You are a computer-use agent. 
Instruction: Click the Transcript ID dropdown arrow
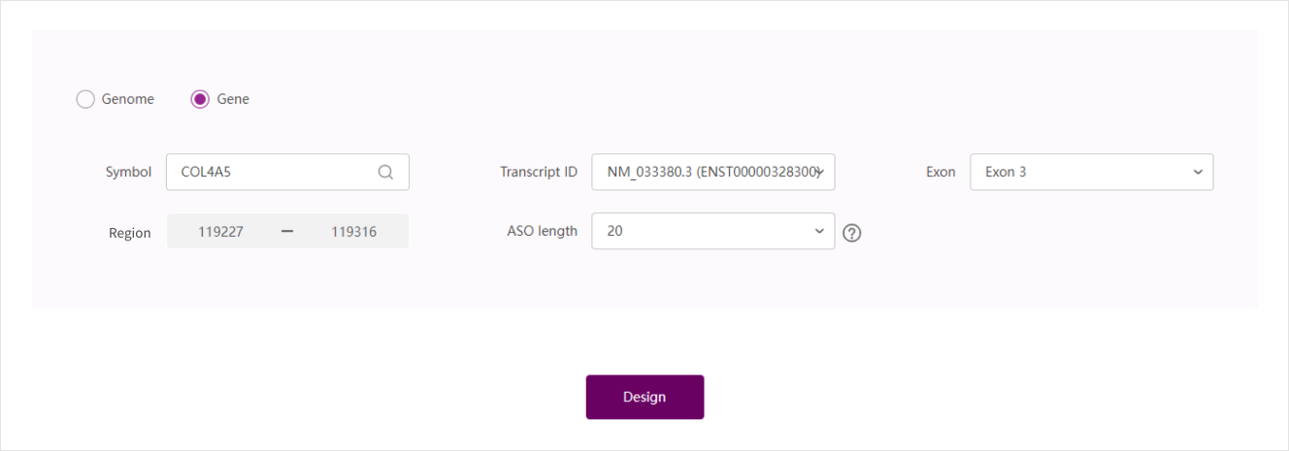[x=819, y=173]
